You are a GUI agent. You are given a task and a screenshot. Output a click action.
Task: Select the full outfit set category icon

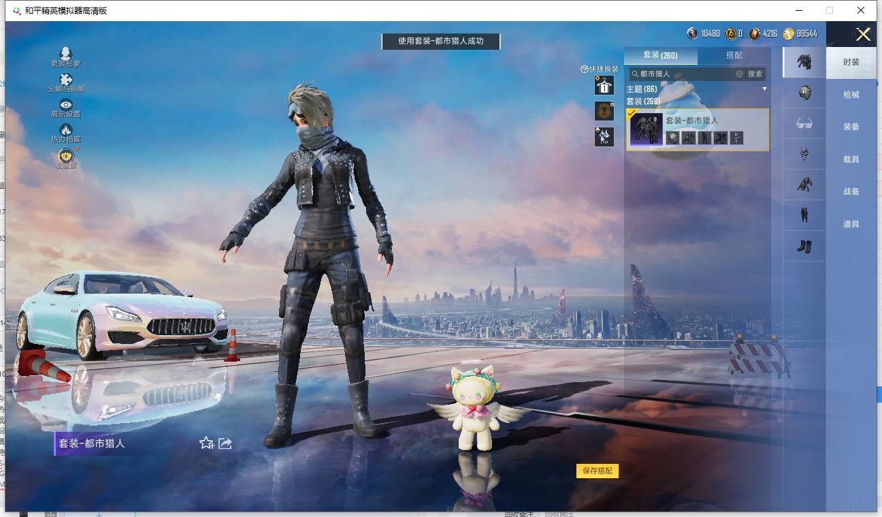pos(804,63)
